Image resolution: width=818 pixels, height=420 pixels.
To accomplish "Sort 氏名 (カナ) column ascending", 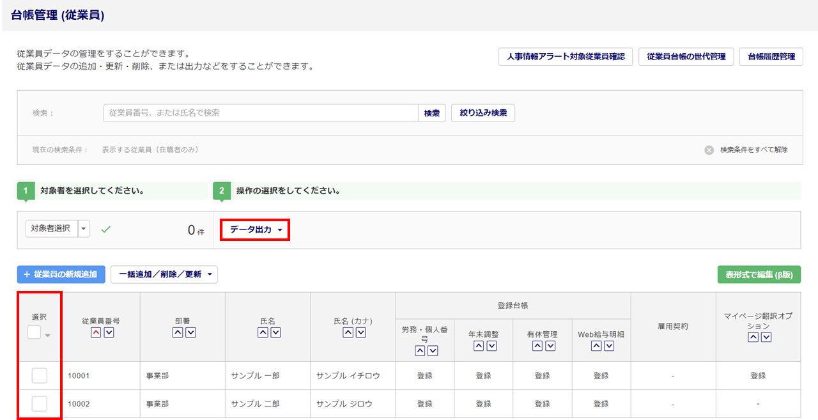I will click(348, 332).
